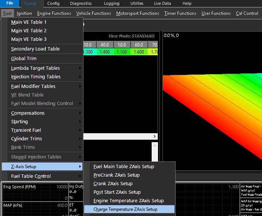Open the Utilites tab
Screen dimensions: 262x216
click(x=137, y=3)
